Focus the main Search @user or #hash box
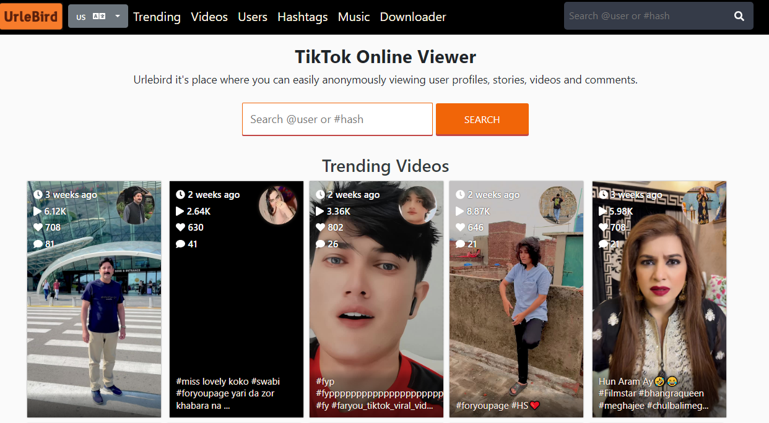Viewport: 769px width, 423px height. (x=337, y=119)
